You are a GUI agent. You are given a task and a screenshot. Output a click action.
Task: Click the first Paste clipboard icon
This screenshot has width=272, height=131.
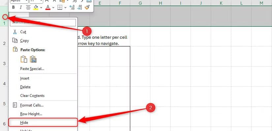point(24,59)
